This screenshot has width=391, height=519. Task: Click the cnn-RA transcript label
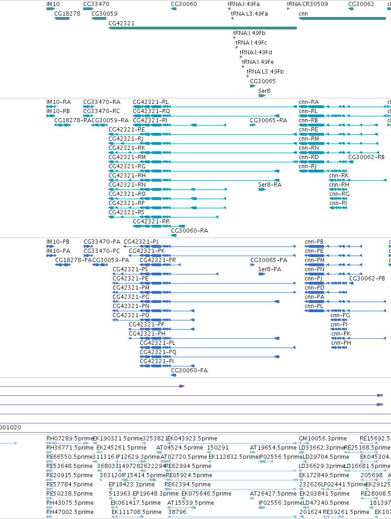[309, 102]
